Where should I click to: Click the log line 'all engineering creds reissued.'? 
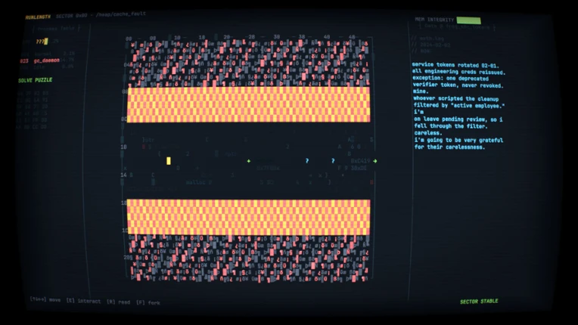(x=459, y=72)
